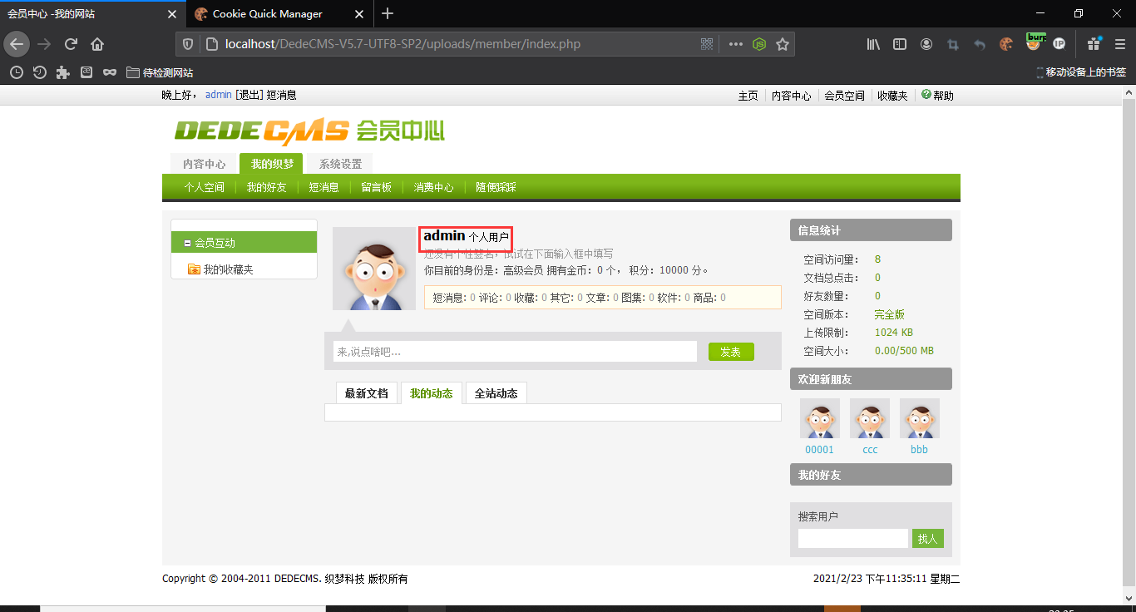Open the Firefox hamburger menu

click(1119, 45)
